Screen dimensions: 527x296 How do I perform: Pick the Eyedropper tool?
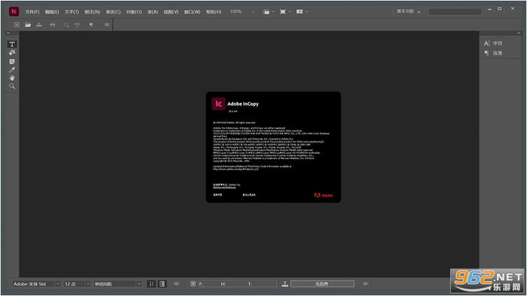click(x=12, y=70)
